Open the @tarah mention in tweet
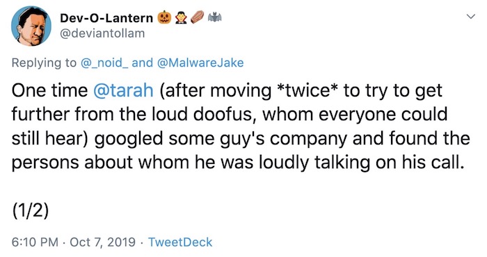Screen dimensions: 487x257 point(123,91)
